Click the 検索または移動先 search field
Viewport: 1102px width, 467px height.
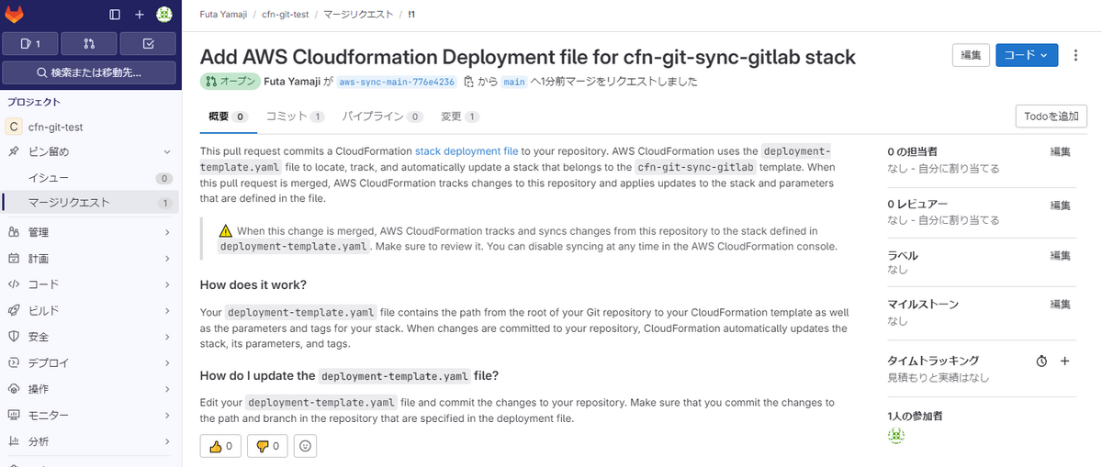point(90,72)
